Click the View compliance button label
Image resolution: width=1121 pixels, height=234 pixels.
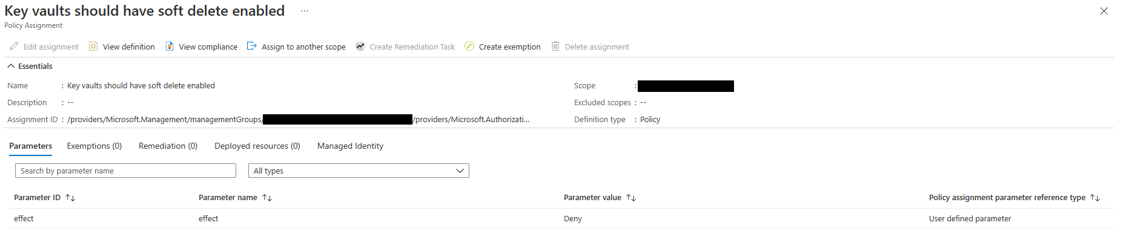tap(208, 47)
